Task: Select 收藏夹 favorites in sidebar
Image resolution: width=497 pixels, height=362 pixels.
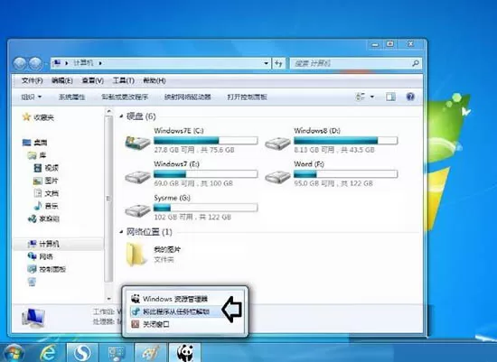Action: (38, 117)
